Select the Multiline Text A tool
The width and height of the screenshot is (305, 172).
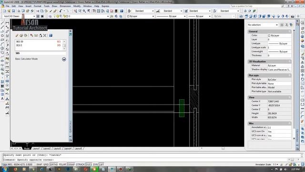[x=2, y=99]
